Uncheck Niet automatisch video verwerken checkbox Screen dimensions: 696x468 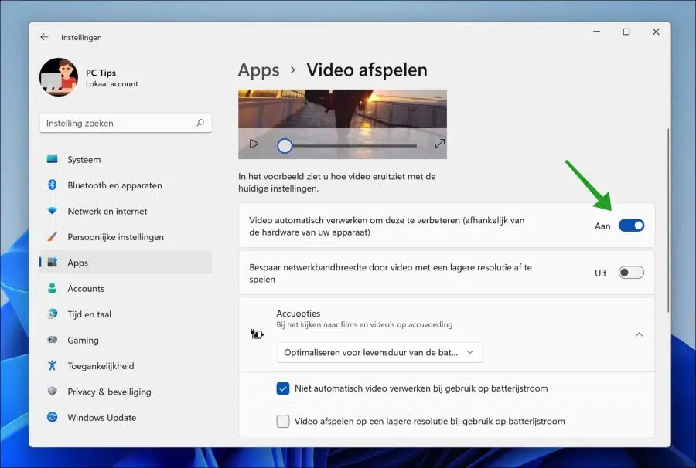(x=283, y=388)
